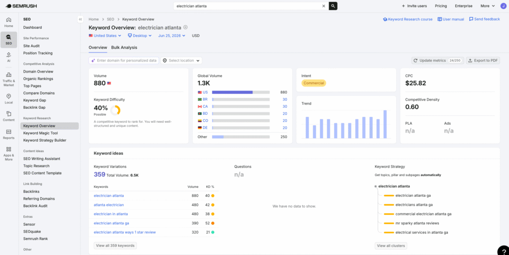This screenshot has height=255, width=509.
Task: Select the SEO sidebar icon
Action: pos(9,40)
